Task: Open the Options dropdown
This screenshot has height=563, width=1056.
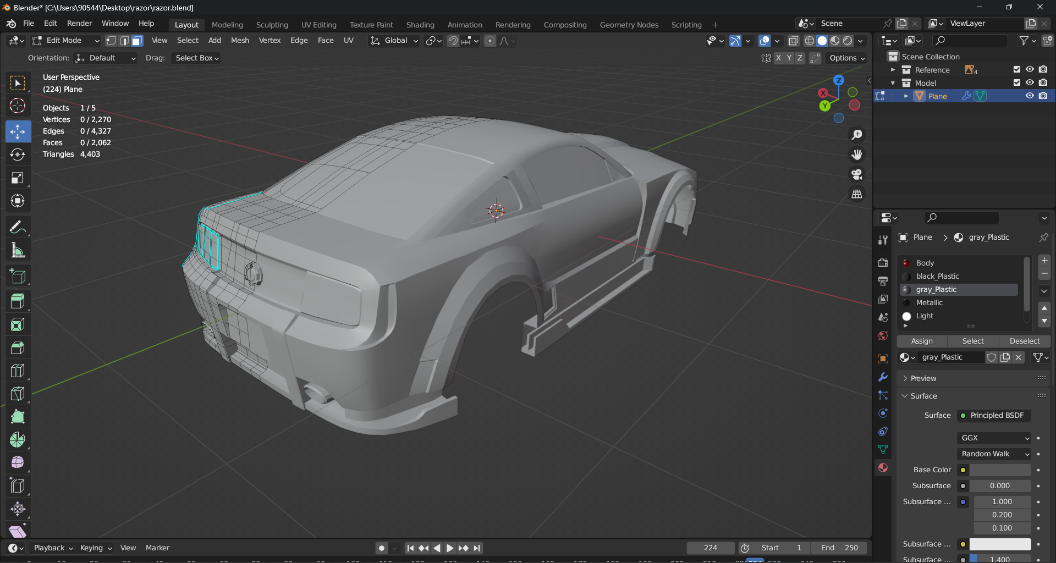Action: [x=847, y=58]
